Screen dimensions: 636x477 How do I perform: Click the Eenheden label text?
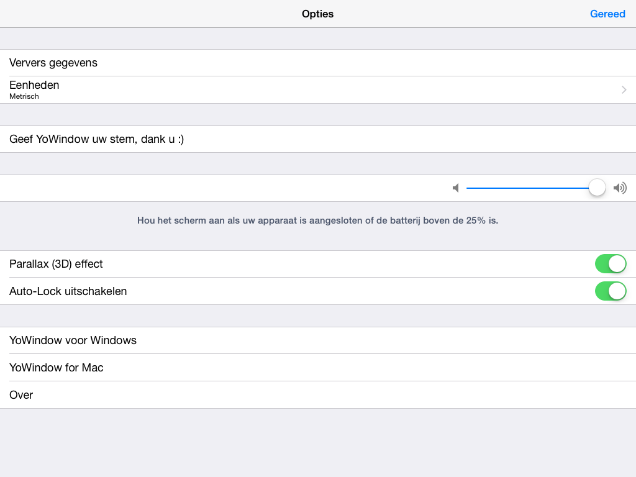click(34, 85)
